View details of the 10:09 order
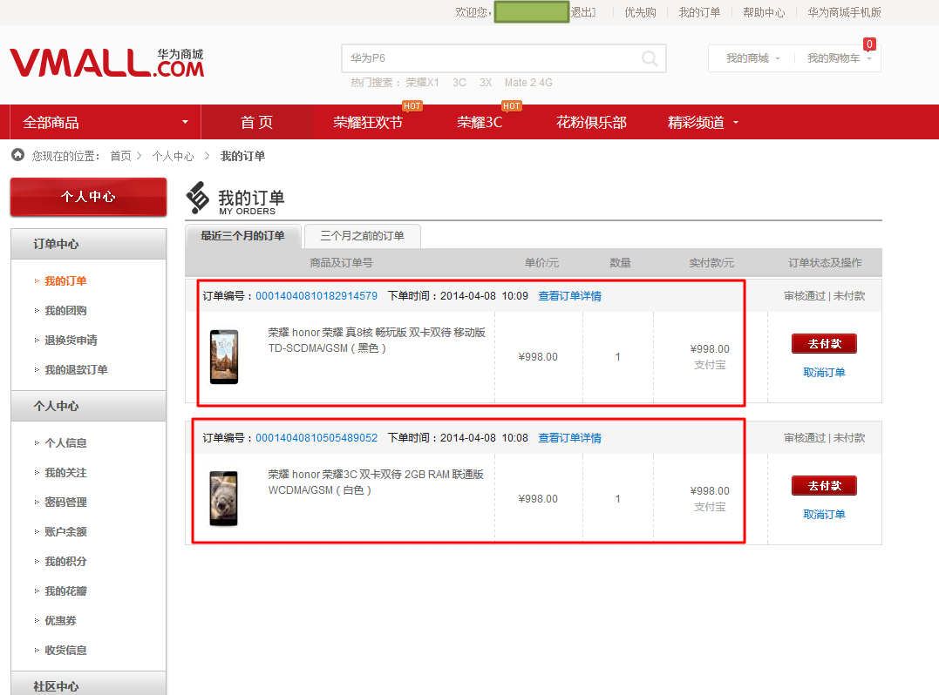939x695 pixels. click(x=569, y=296)
